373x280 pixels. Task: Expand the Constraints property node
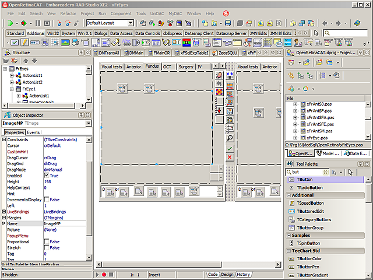point(4,140)
